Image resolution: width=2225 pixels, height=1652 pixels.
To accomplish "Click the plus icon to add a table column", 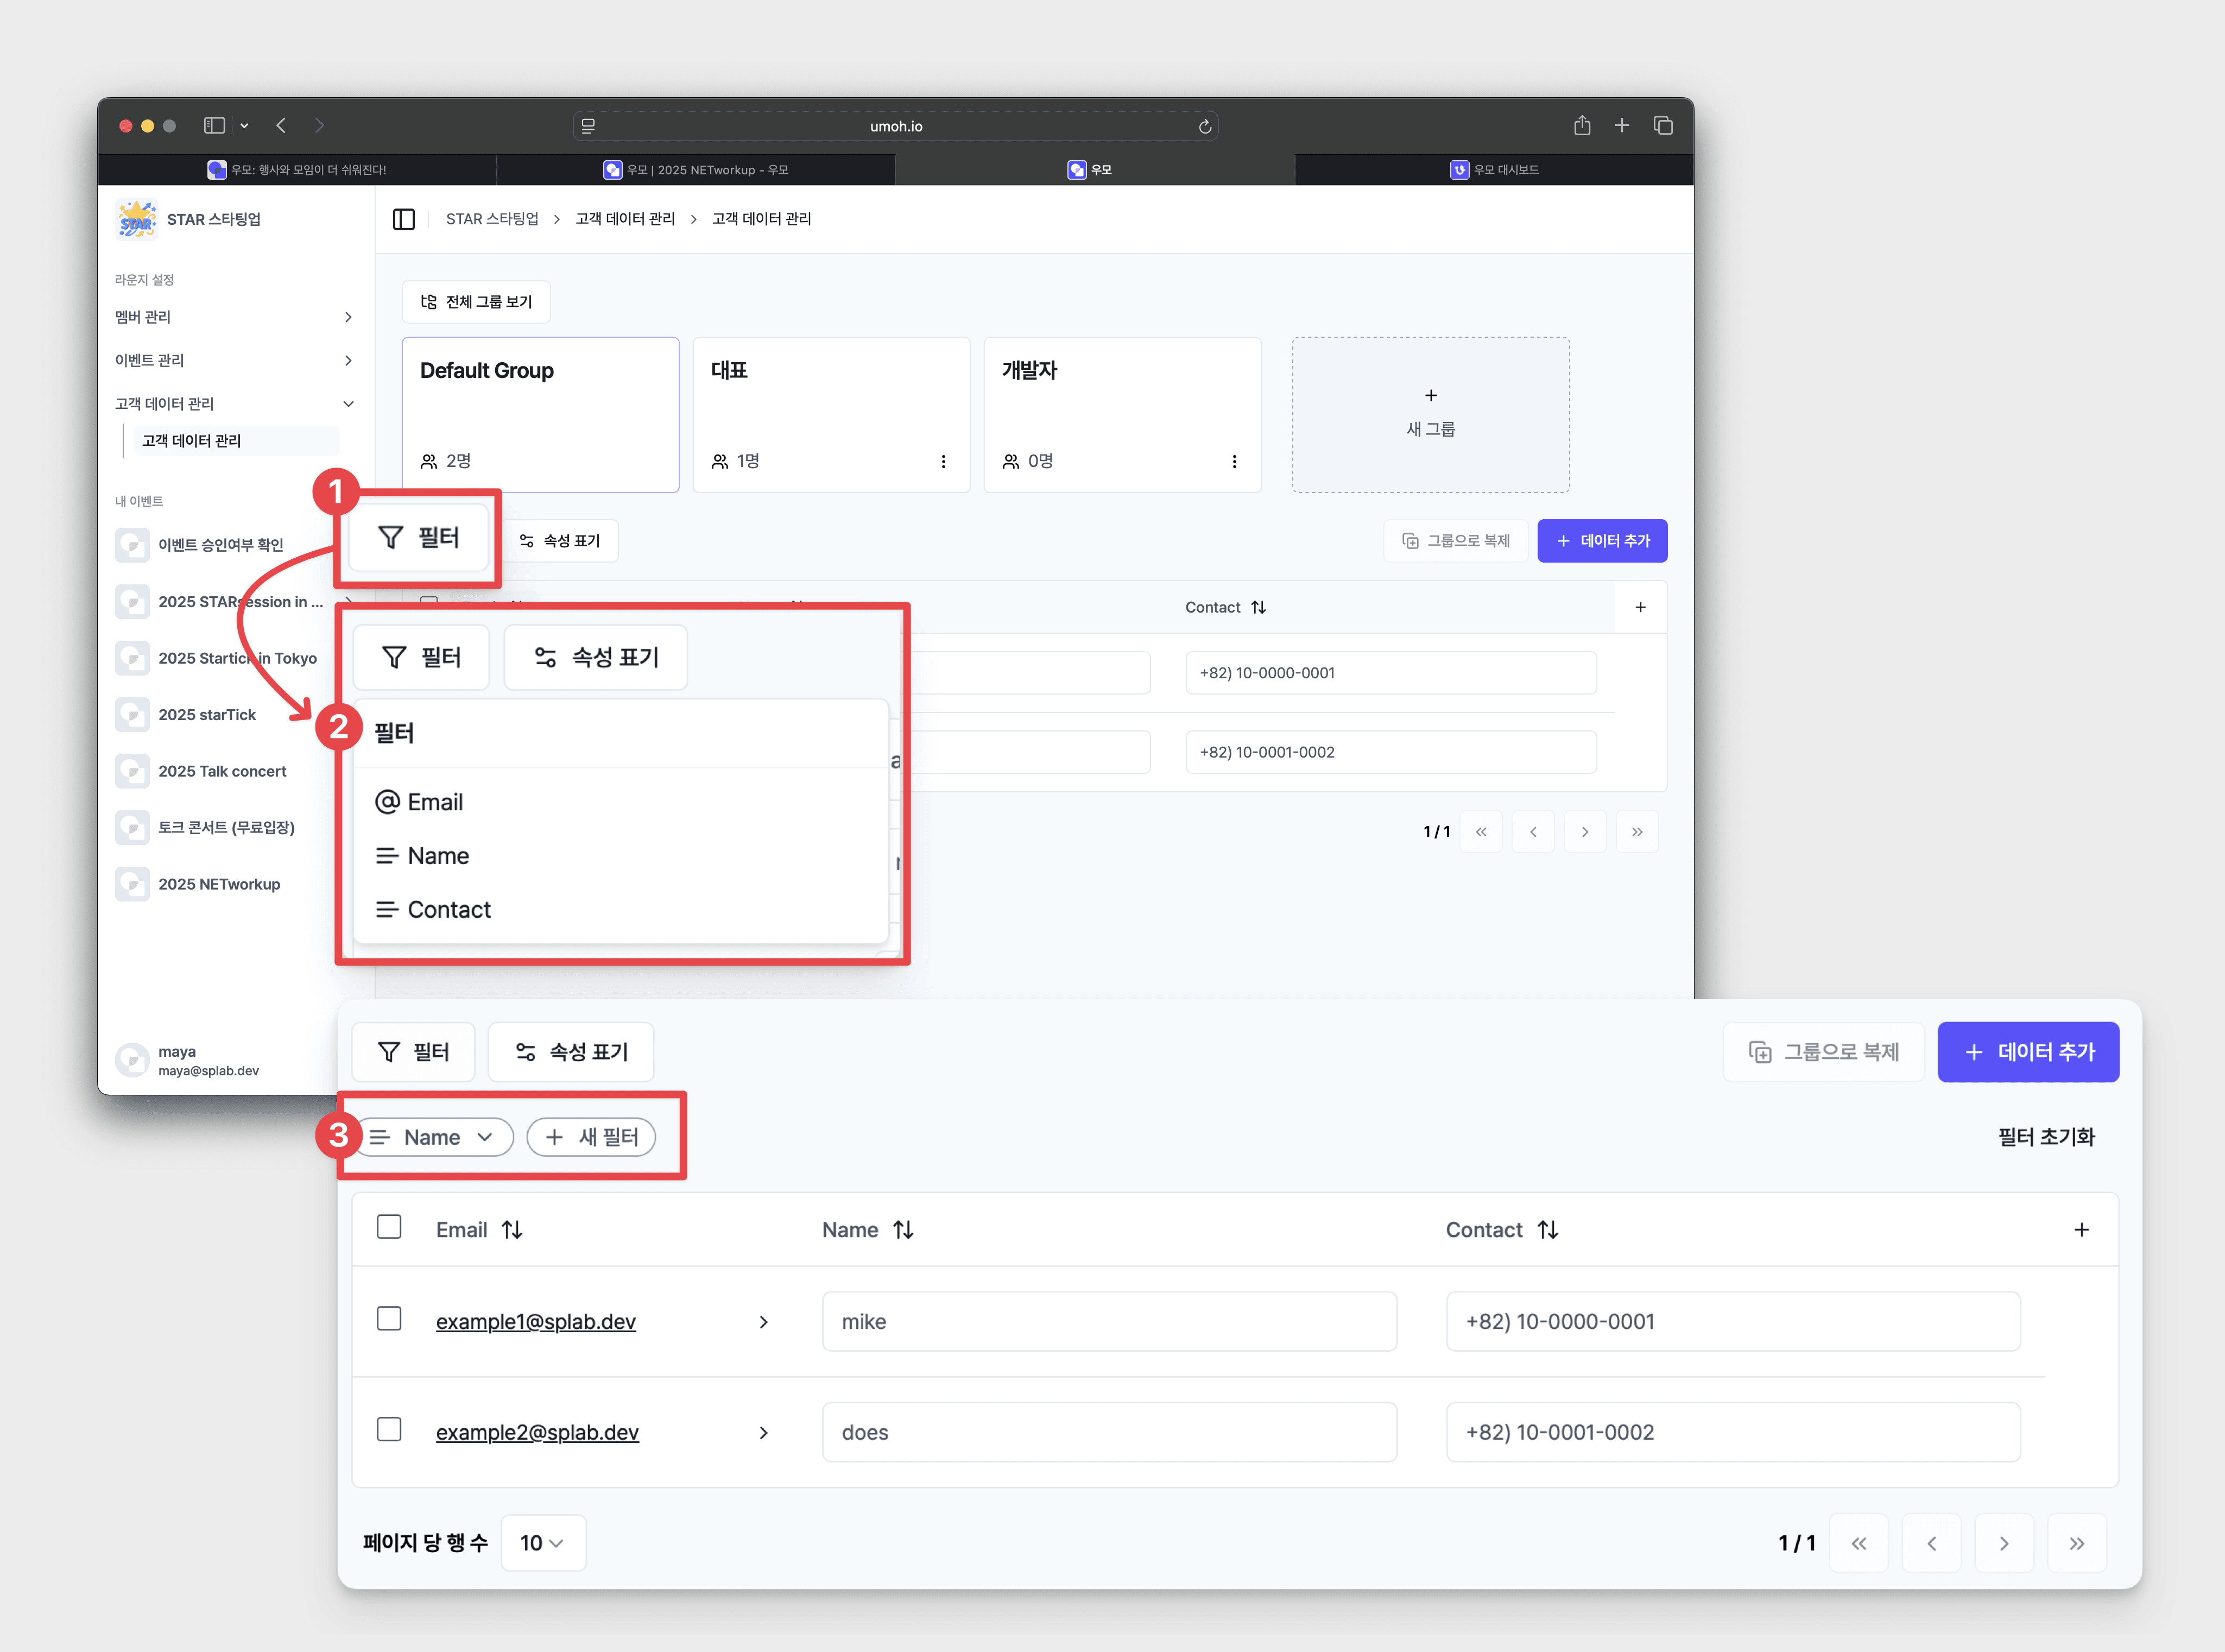I will [x=2081, y=1230].
